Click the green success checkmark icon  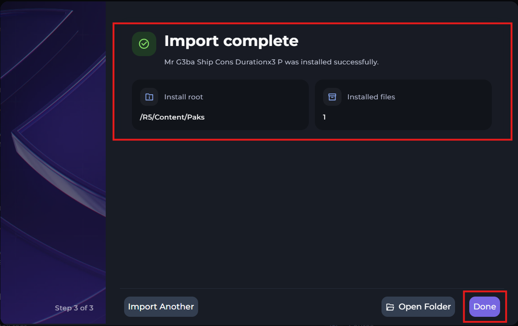(144, 44)
